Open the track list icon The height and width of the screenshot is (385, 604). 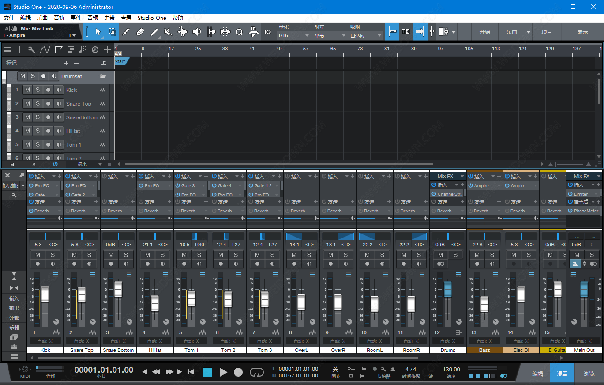8,49
